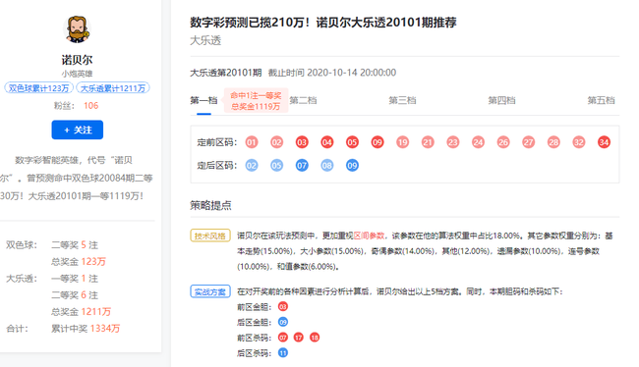This screenshot has height=367, width=639.
Task: Open the 第五档 tab
Action: (601, 100)
